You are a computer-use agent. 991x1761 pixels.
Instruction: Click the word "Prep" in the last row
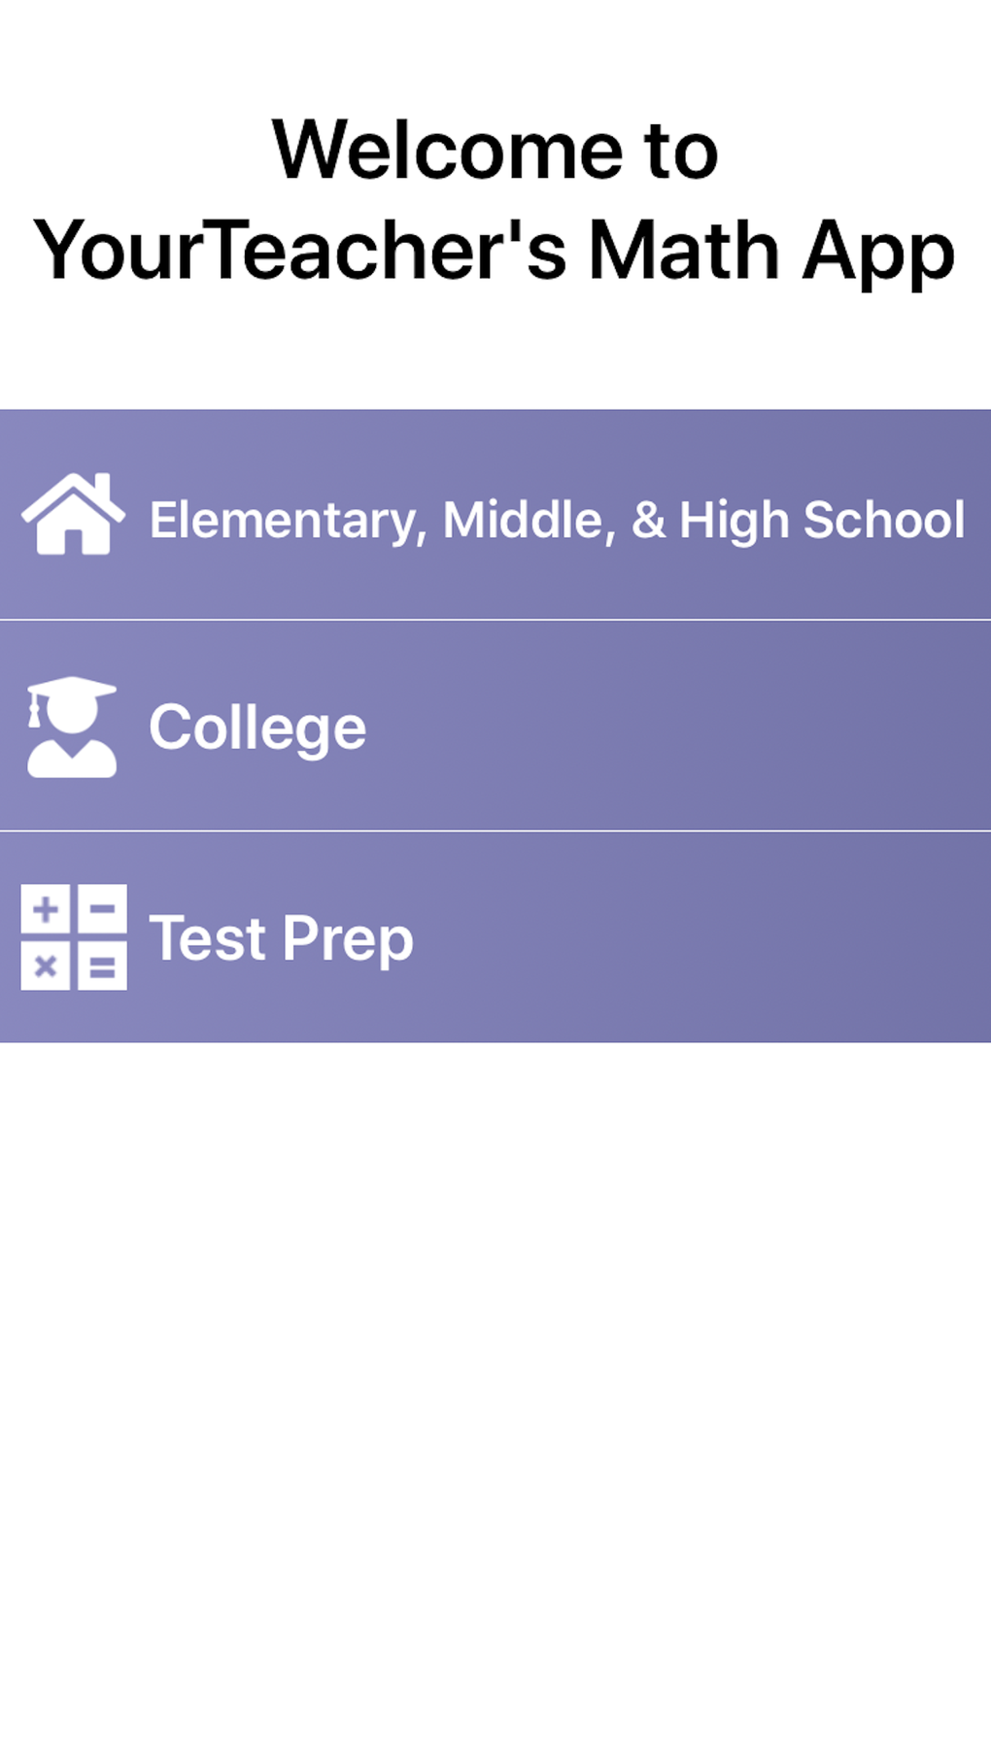(348, 939)
